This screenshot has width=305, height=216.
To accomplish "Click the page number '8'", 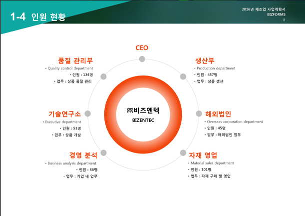I will [x=284, y=20].
